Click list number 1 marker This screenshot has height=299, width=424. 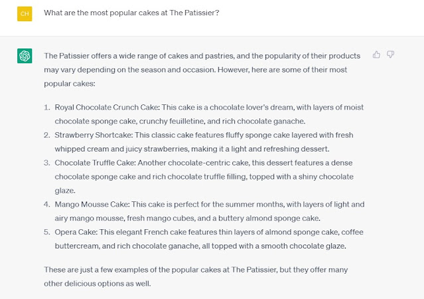[47, 107]
